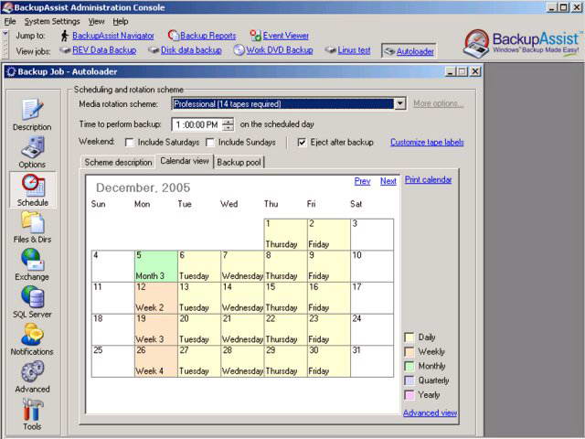585x439 pixels.
Task: Click the Linus test drive icon
Action: tap(331, 50)
